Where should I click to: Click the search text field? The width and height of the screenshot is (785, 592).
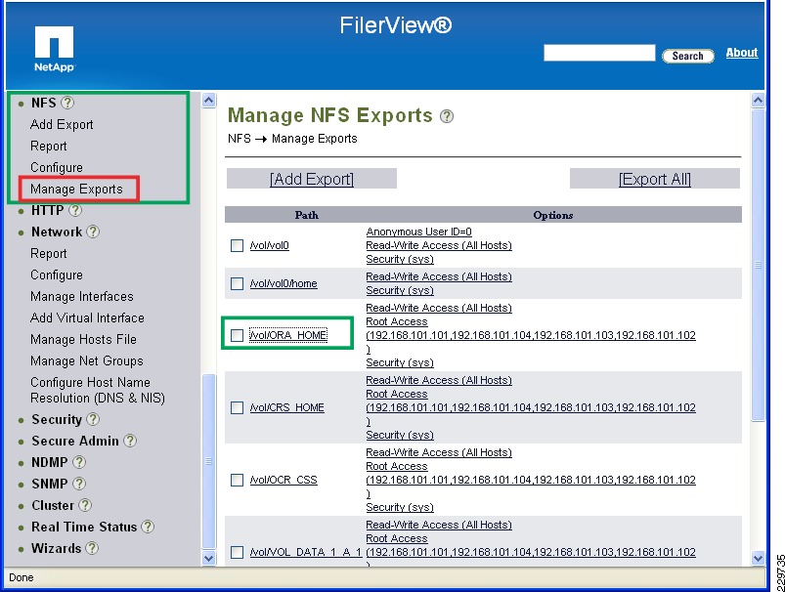599,53
